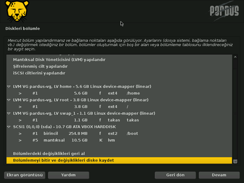Select the 1.1 GB takas swap partition

point(81,120)
